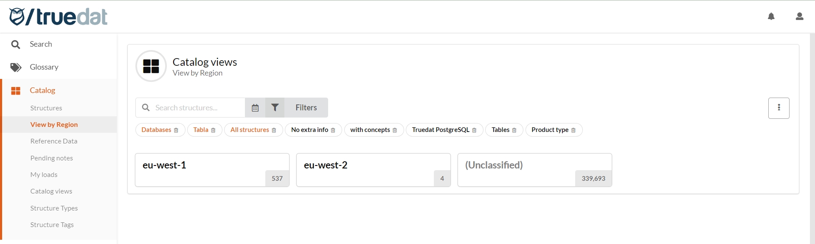This screenshot has height=244, width=815.
Task: Remove the Truedat PostgreSQL filter
Action: [x=474, y=130]
